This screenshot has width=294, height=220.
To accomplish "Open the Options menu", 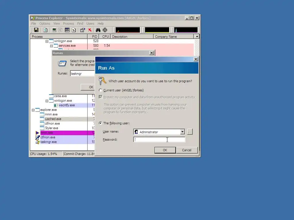I will pos(45,23).
